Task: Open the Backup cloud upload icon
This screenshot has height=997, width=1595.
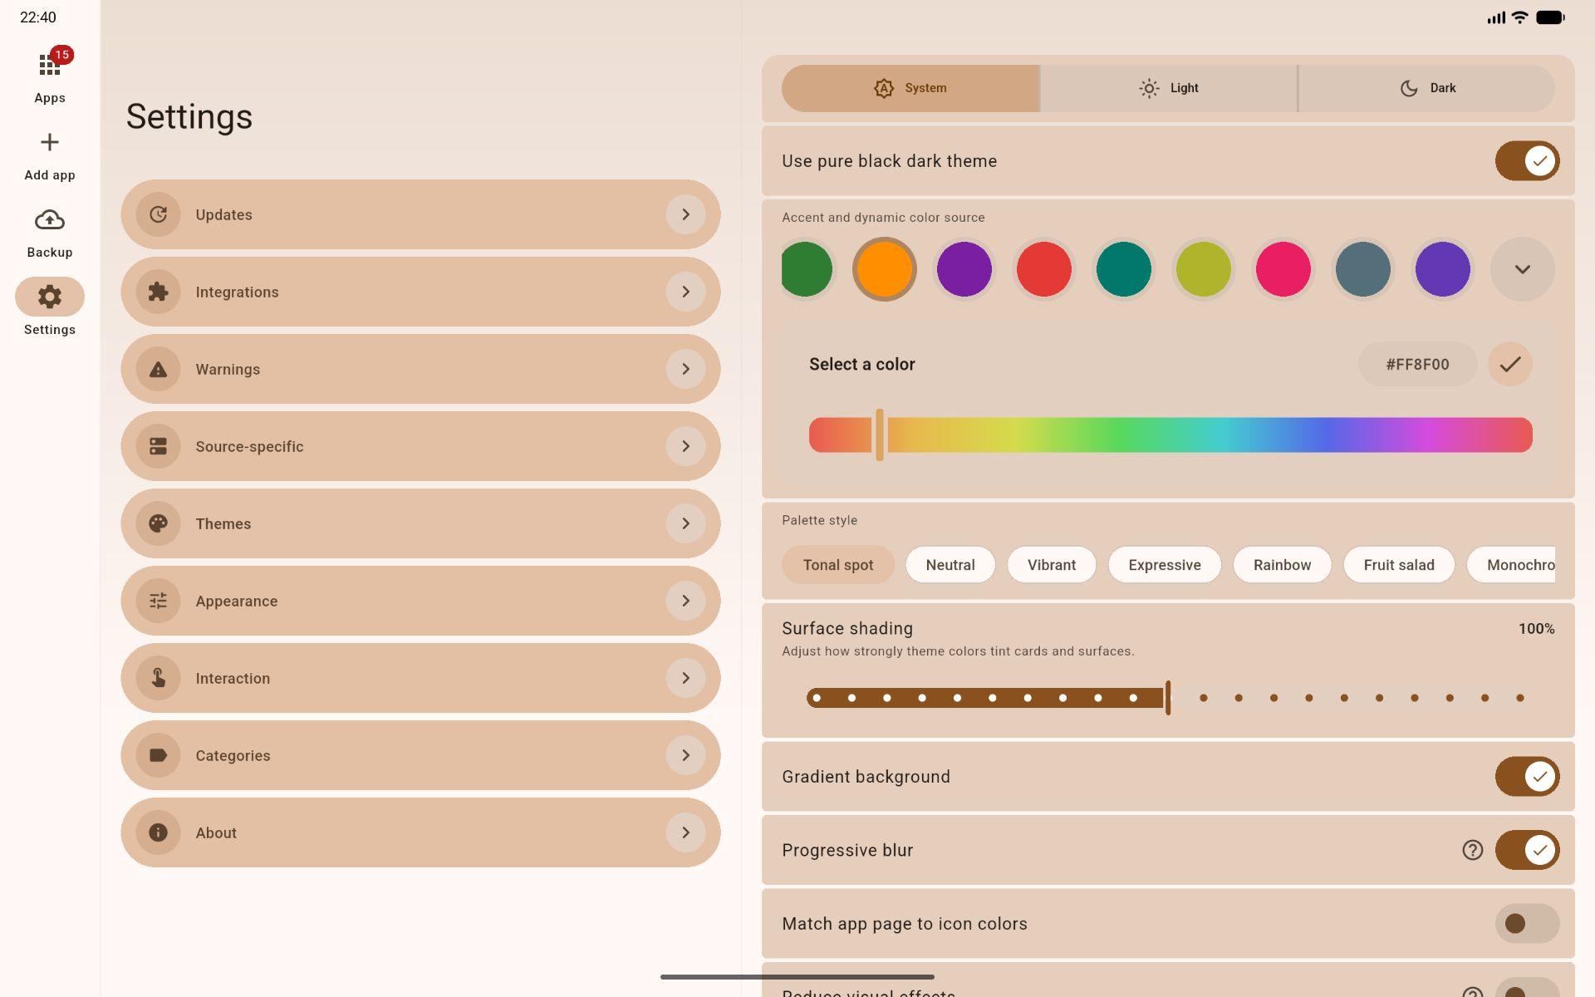Action: click(x=50, y=219)
